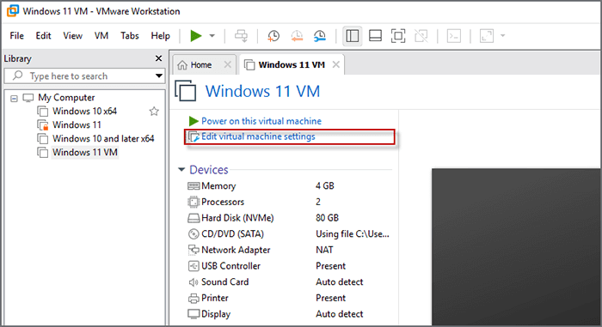602x327 pixels.
Task: Toggle favorite star for Windows 10 x64
Action: [x=154, y=112]
